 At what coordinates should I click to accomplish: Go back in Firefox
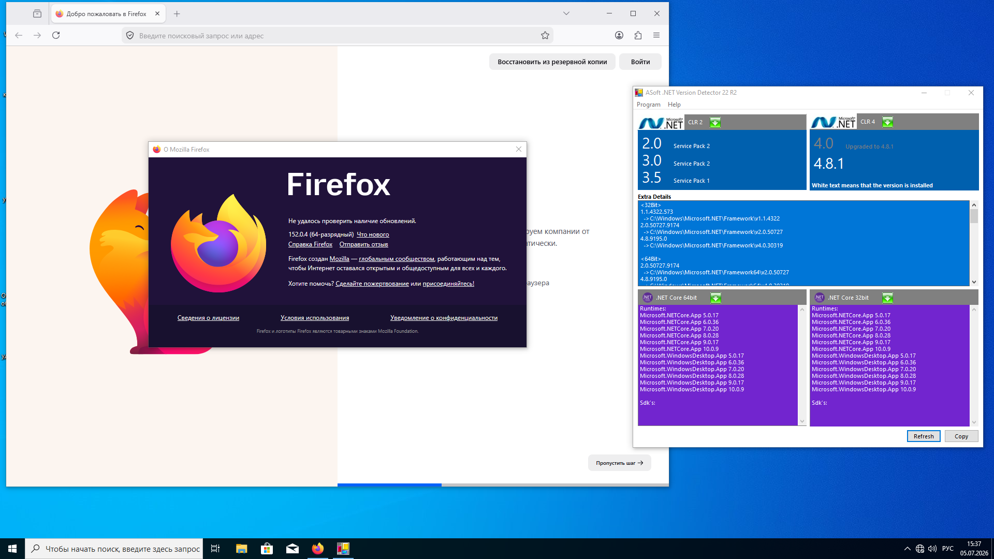[19, 35]
